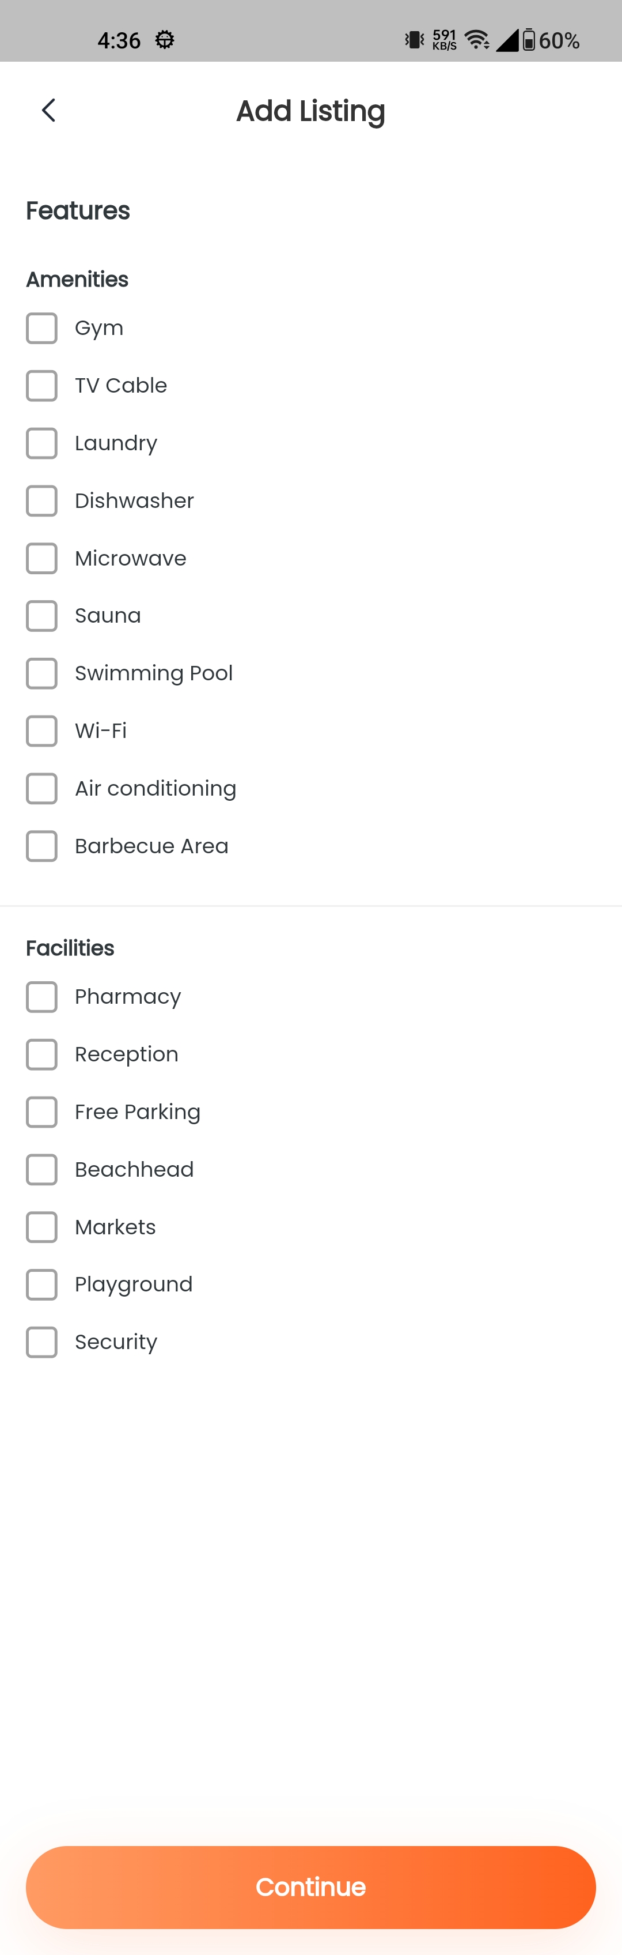Check the Sauna option

tap(41, 616)
